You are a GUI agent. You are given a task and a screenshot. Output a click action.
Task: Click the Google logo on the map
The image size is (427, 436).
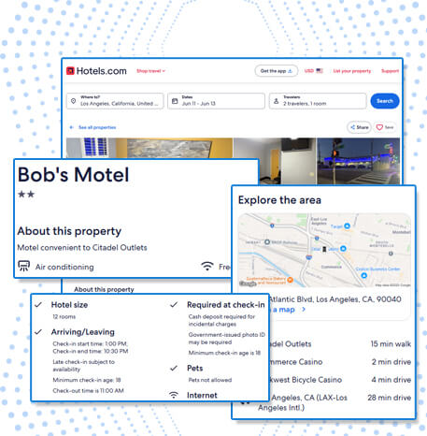coord(248,283)
